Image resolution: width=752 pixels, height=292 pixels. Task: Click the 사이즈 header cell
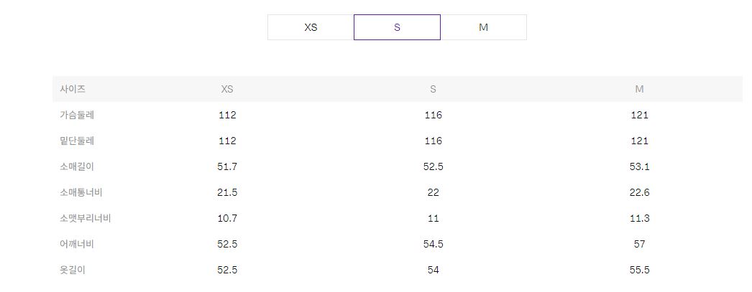tap(73, 89)
